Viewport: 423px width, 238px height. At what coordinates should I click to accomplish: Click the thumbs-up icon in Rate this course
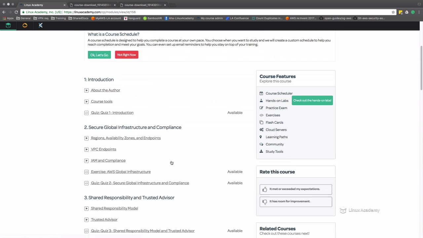tap(265, 189)
